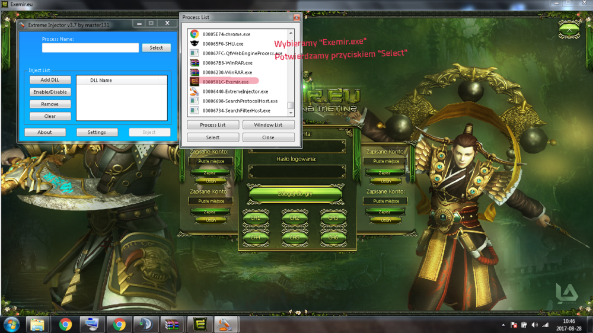Click SHU.exe process icon
The image size is (593, 333).
tap(195, 43)
